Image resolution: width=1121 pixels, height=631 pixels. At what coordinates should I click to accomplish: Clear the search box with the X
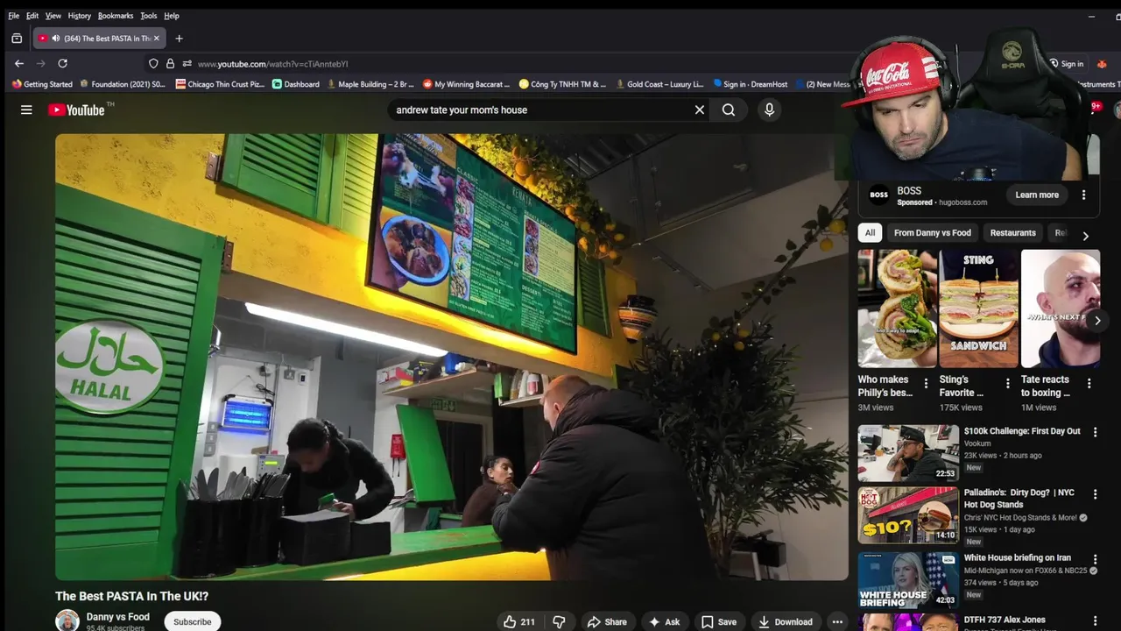699,110
